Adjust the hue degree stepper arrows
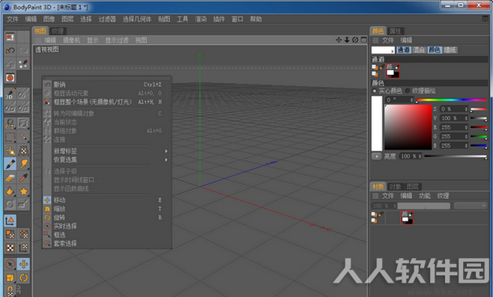The width and height of the screenshot is (493, 297). pos(411,99)
